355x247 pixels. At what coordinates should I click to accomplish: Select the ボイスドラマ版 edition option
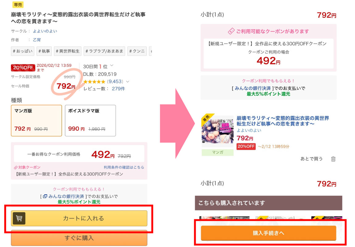coord(90,120)
